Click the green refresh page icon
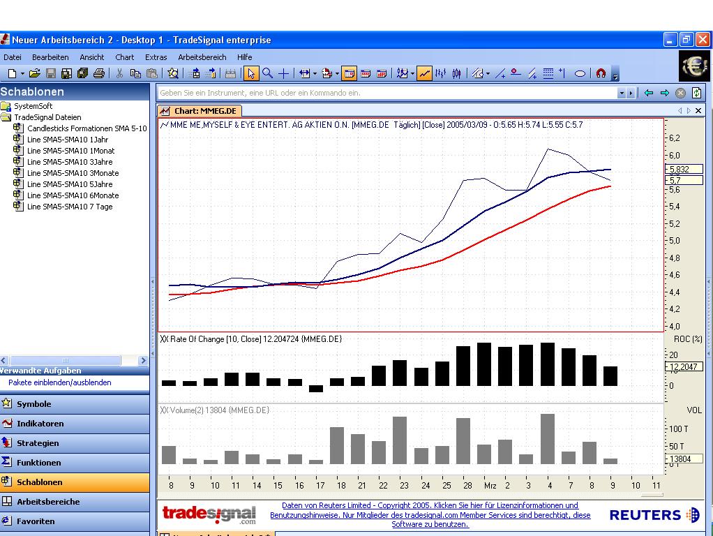Viewport: 713px width, 536px height. coord(697,93)
